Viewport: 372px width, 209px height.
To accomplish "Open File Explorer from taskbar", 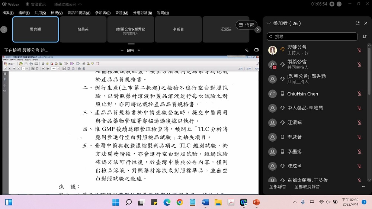I will 218,202.
